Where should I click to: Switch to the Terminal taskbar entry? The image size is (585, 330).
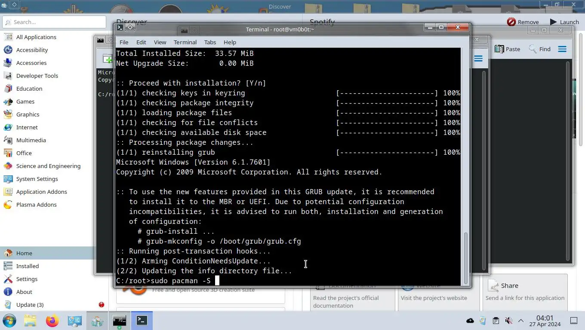point(142,321)
